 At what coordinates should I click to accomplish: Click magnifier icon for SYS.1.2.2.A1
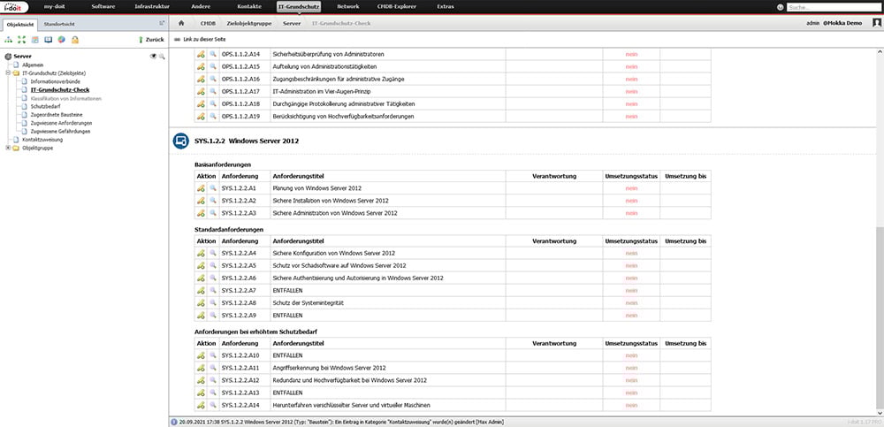213,188
